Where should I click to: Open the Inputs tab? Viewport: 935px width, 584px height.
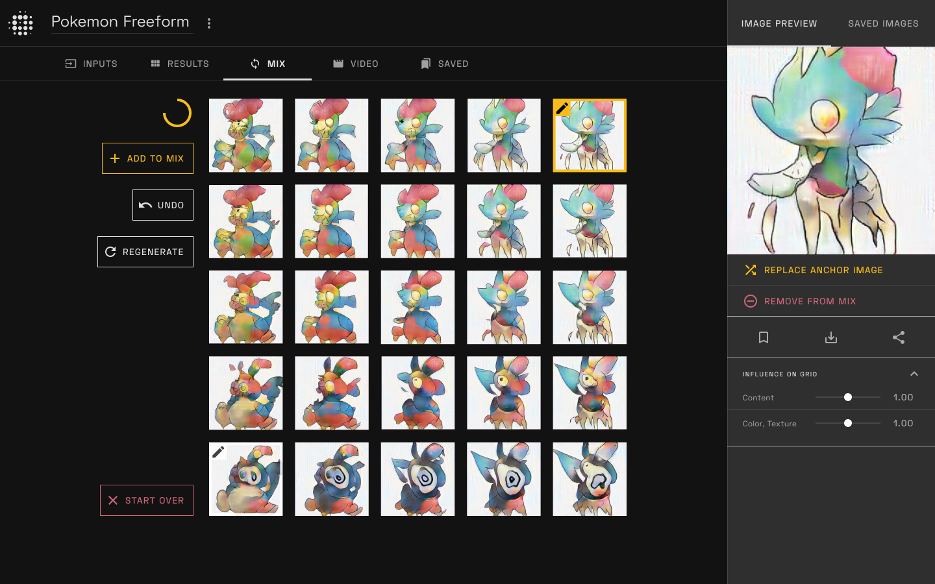click(92, 64)
